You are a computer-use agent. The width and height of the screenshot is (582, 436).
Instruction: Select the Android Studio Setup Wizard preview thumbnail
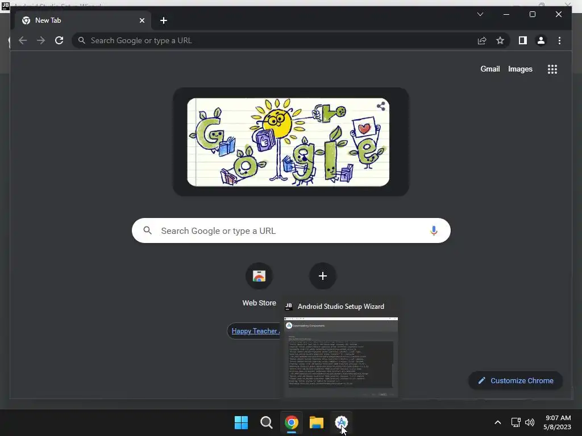(341, 357)
